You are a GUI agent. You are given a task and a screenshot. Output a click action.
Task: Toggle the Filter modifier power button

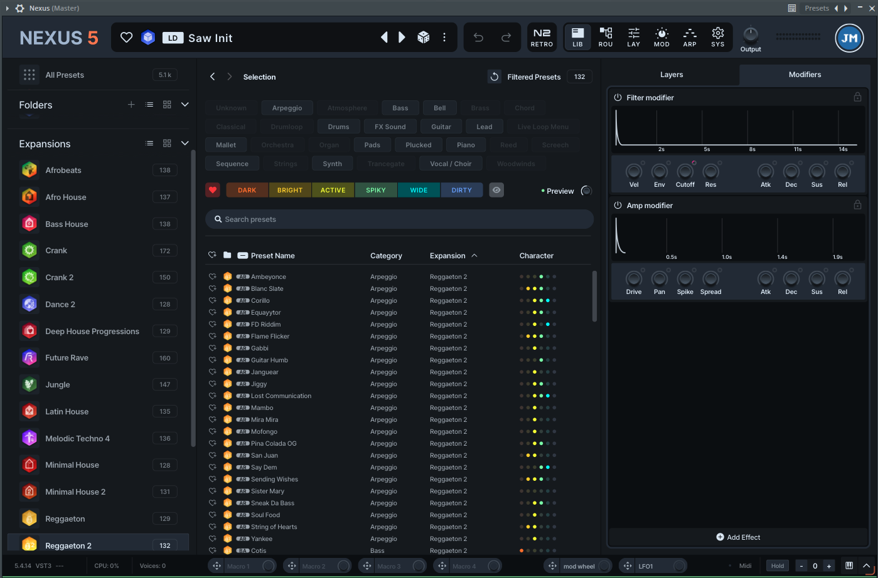(x=618, y=97)
